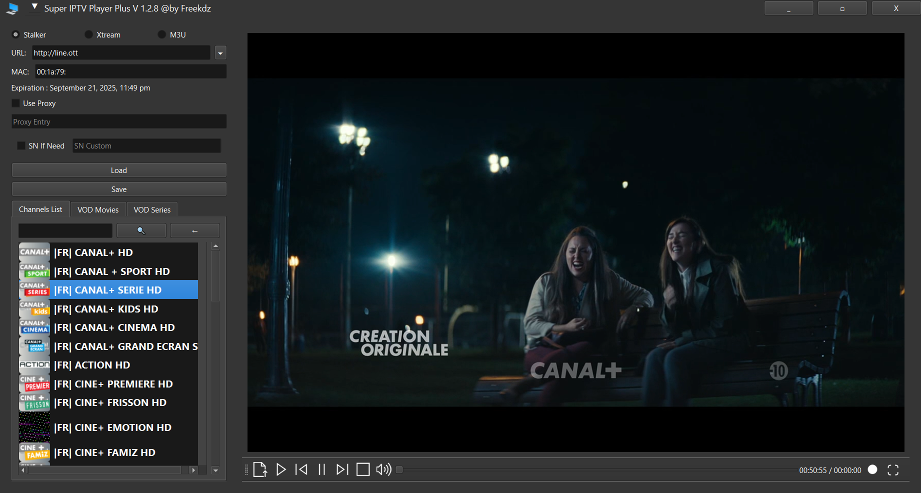Expand the URL history dropdown
Screen dimensions: 921x493
220,53
